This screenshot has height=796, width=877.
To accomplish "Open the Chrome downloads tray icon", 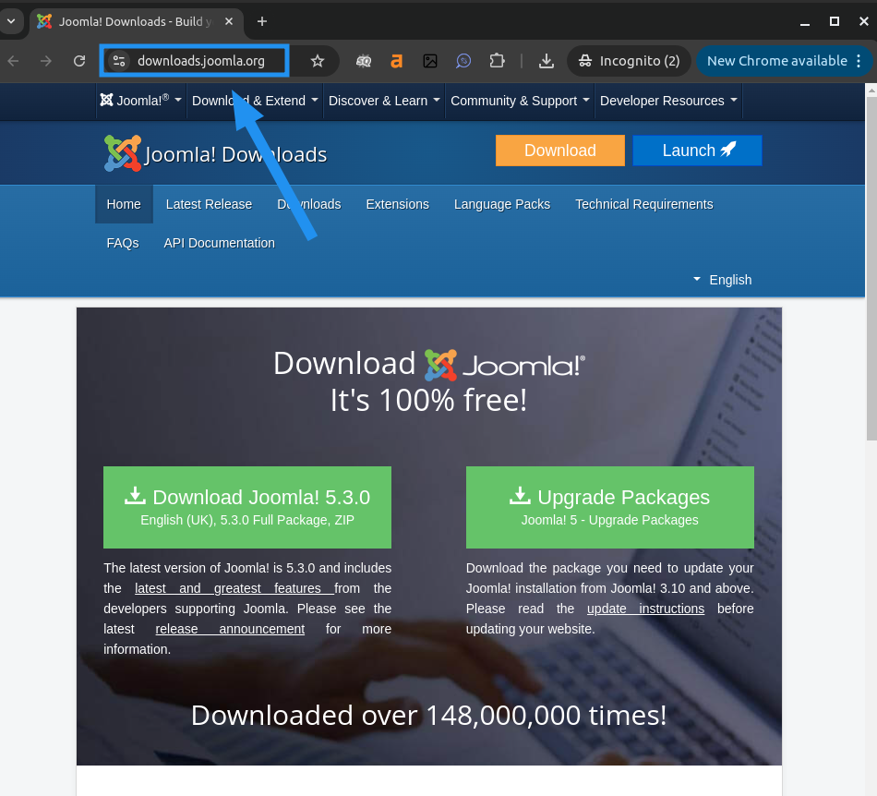I will [x=547, y=61].
